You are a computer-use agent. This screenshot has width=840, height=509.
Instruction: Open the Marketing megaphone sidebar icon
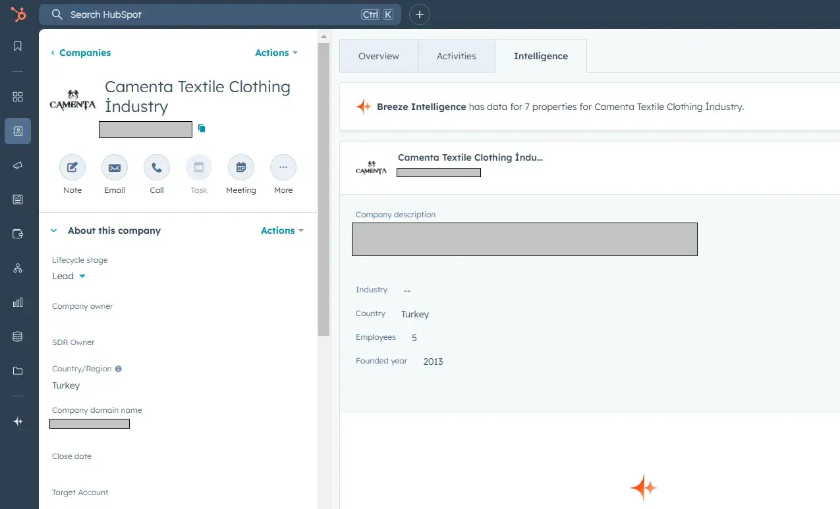[x=17, y=165]
